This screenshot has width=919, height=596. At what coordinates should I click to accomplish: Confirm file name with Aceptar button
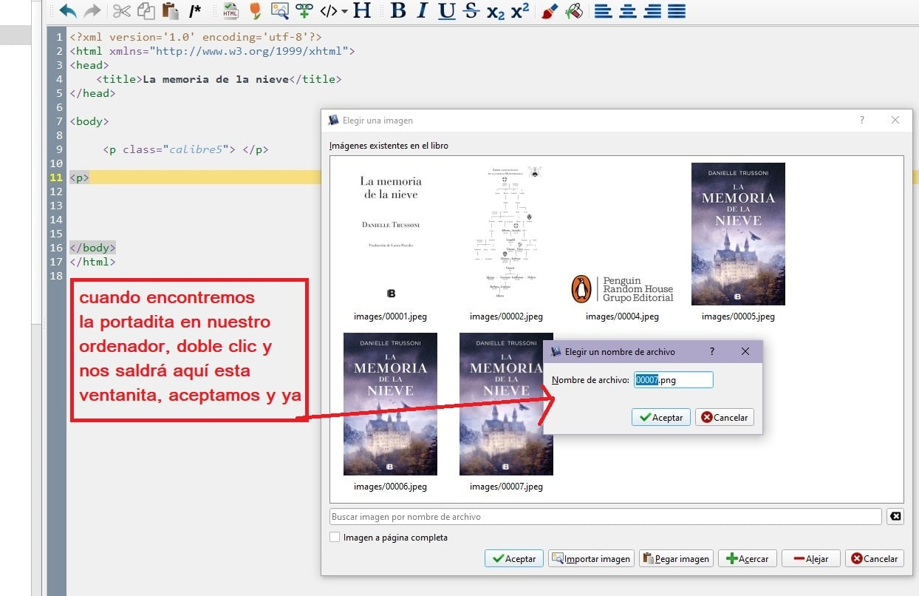661,417
